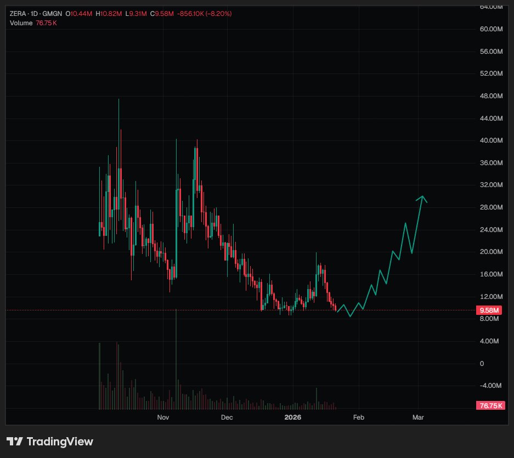
Task: Click the Feb label on time axis
Action: 359,417
